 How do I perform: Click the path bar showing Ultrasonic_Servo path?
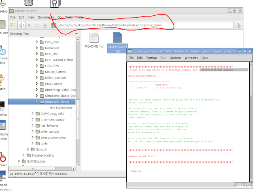pos(146,25)
